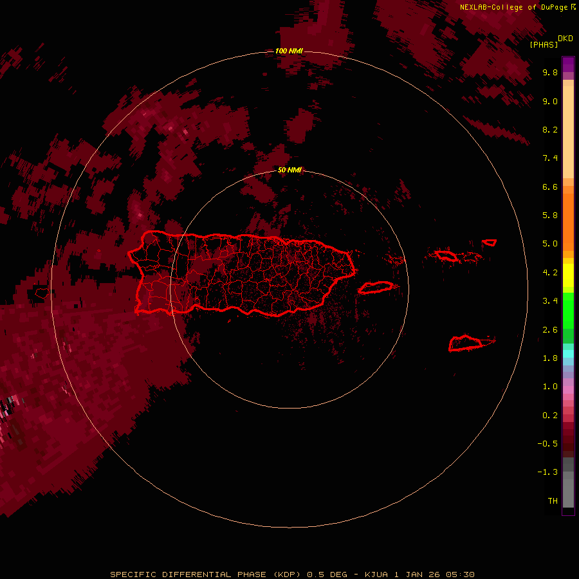Click the St. Croix island outline in the southeast
Image resolution: width=579 pixels, height=579 pixels.
pos(466,343)
